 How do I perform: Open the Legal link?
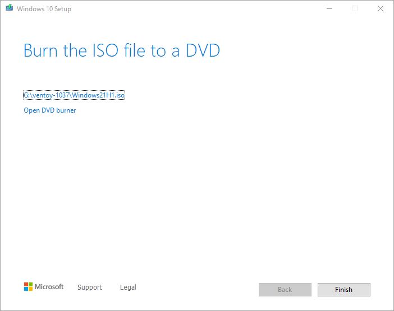(128, 287)
